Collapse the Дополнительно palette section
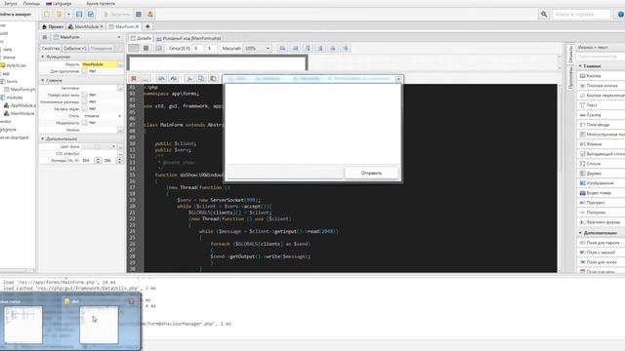Screen dimensions: 625x351 (580, 233)
